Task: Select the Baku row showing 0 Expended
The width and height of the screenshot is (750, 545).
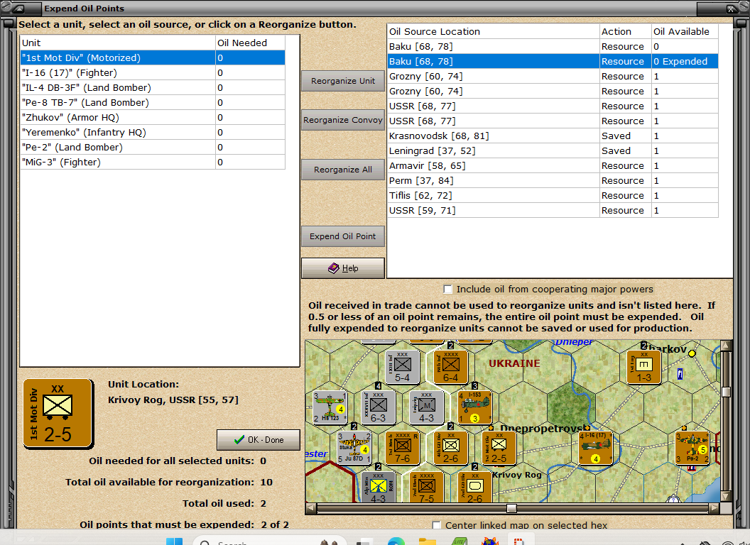Action: click(553, 61)
